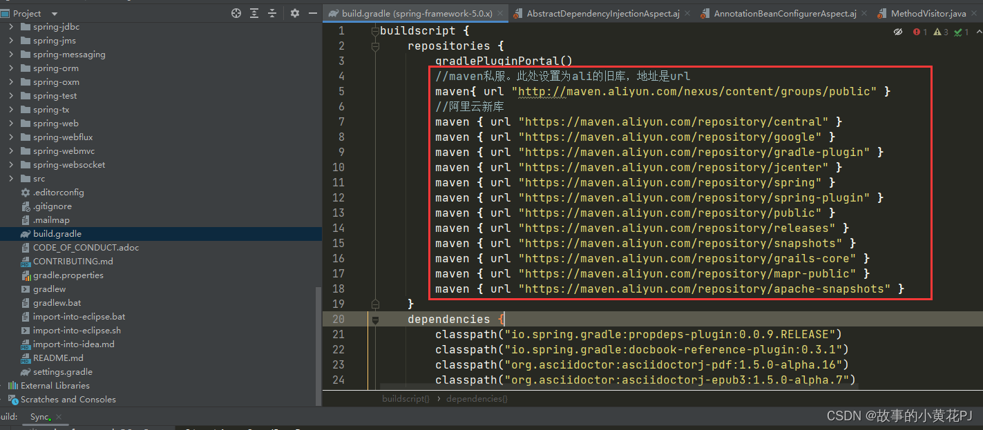
Task: Expand the spring-jdbc folder
Action: click(11, 27)
